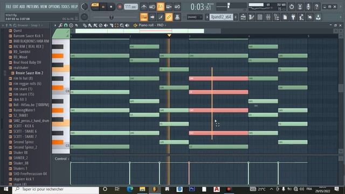345x194 pixels.
Task: Click the help question mark icon
Action: pyautogui.click(x=316, y=7)
